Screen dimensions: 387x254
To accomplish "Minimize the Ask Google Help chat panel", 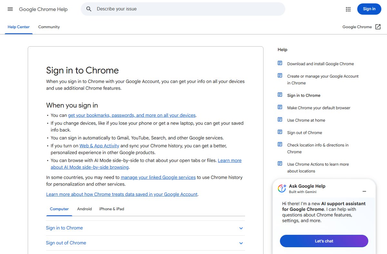I will 364,191.
